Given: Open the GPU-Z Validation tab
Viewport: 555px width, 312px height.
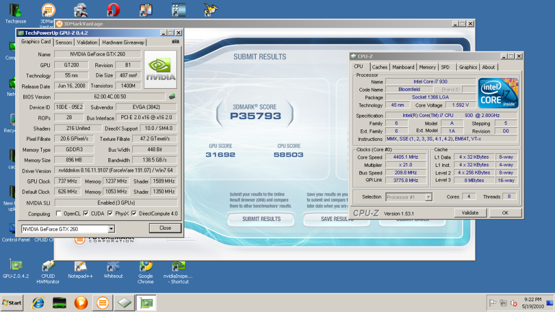Looking at the screenshot, I should [x=87, y=42].
